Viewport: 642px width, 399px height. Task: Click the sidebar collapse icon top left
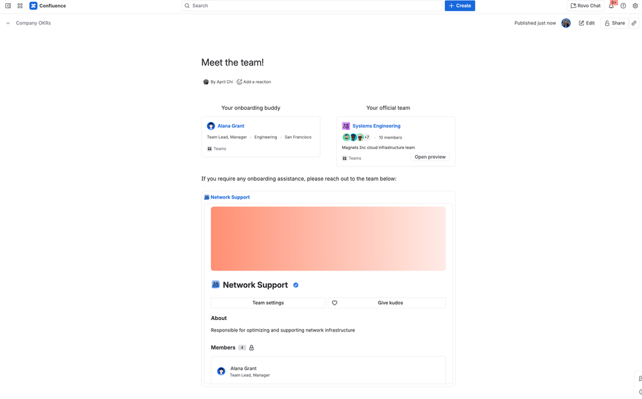7,5
